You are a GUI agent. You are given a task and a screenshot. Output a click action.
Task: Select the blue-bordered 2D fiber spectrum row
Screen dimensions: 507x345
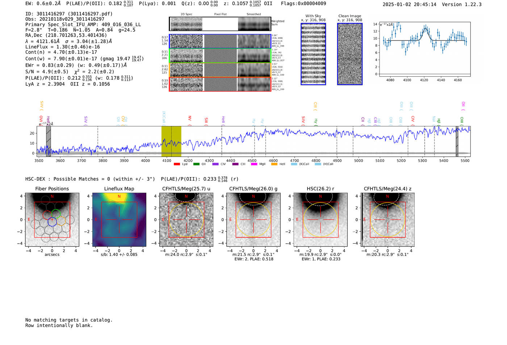coord(220,41)
